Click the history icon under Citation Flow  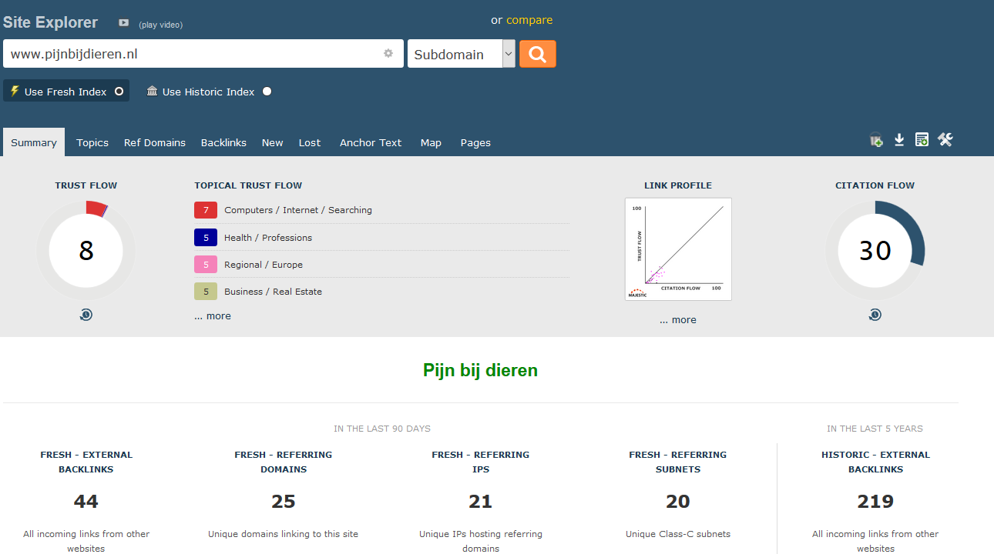click(875, 315)
